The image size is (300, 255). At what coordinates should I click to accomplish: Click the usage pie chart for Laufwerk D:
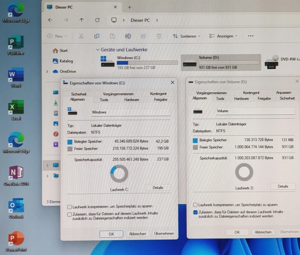click(244, 172)
